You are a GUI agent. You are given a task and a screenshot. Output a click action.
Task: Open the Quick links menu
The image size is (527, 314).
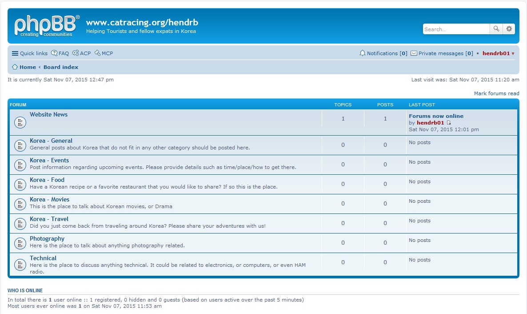click(x=30, y=53)
